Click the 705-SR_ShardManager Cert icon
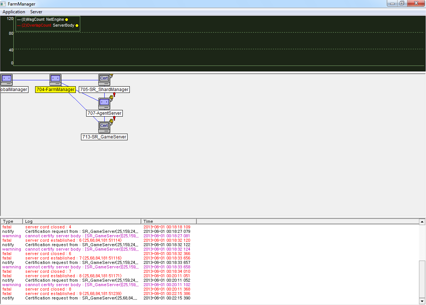Screen dimensions: 426x305 click(x=104, y=80)
